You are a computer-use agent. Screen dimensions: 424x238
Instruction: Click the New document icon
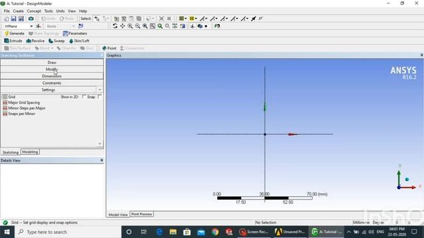[6, 19]
